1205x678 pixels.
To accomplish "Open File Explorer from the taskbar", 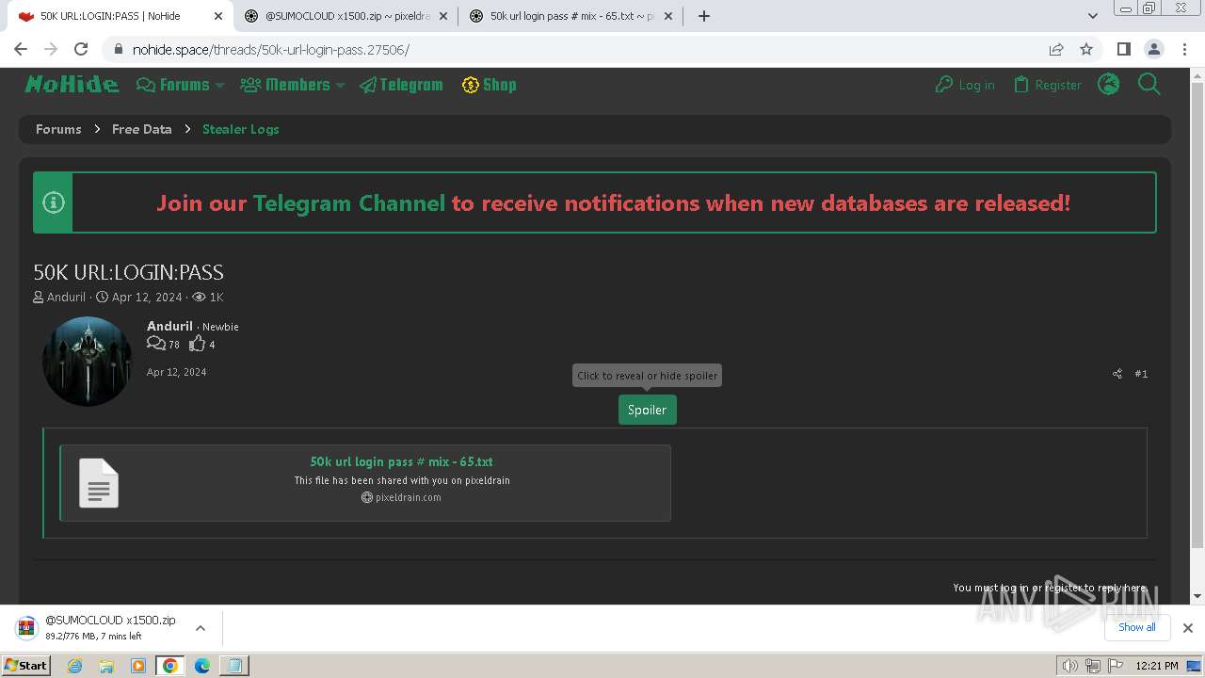I will pyautogui.click(x=106, y=666).
